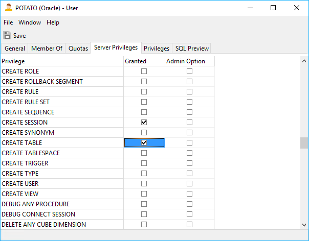Switch to the Member Of tab
The height and width of the screenshot is (241, 309).
tap(47, 49)
